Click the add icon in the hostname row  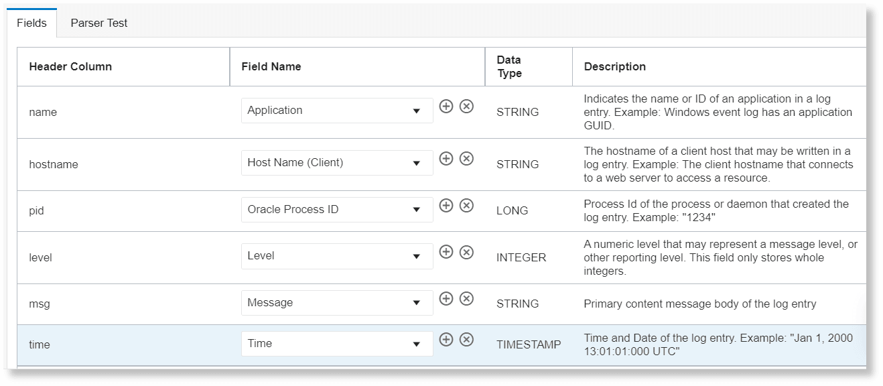pos(446,159)
